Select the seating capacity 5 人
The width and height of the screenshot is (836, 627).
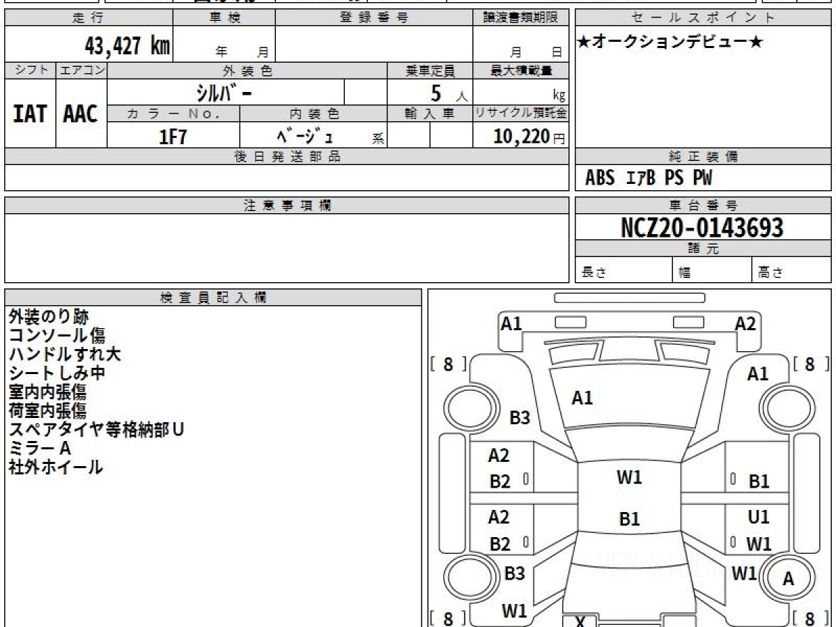449,93
